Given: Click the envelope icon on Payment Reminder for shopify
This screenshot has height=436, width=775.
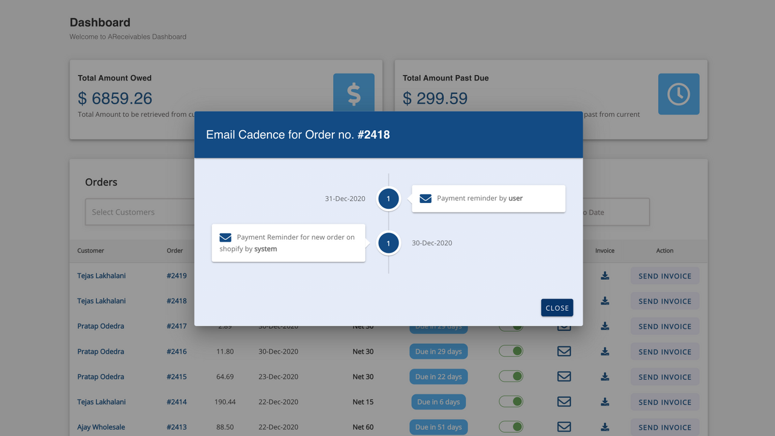Looking at the screenshot, I should pos(225,237).
